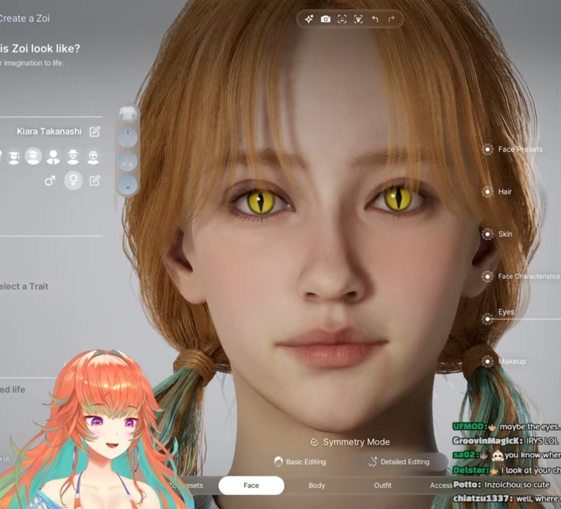
Task: Select the male gender symbol
Action: click(x=50, y=181)
